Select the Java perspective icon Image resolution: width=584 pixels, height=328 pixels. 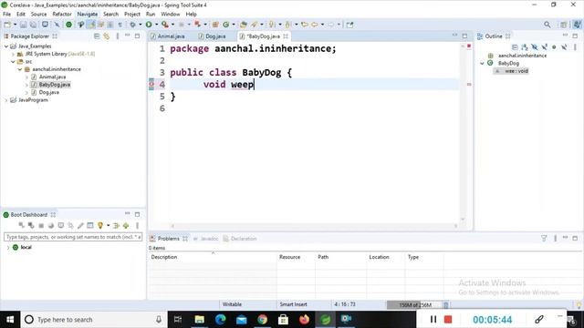[577, 25]
